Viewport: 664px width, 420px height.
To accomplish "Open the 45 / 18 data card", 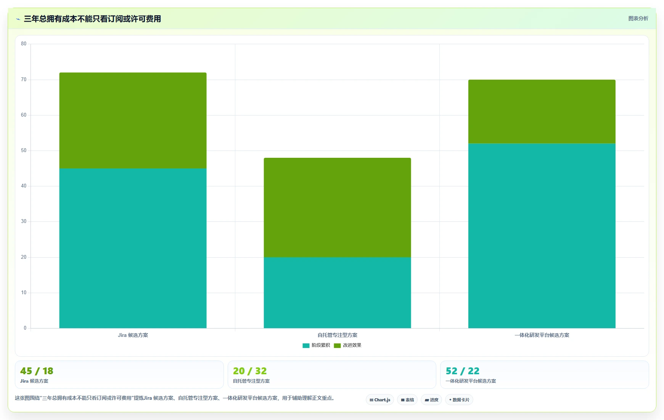I will pyautogui.click(x=119, y=375).
